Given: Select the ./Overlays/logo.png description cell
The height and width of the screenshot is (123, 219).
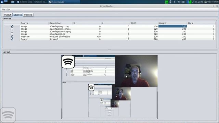Looking at the screenshot, I should pyautogui.click(x=61, y=26).
